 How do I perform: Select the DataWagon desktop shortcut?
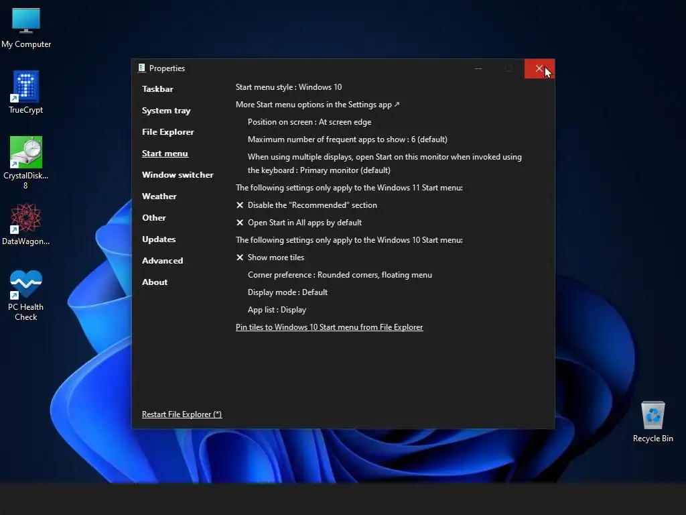coord(26,224)
